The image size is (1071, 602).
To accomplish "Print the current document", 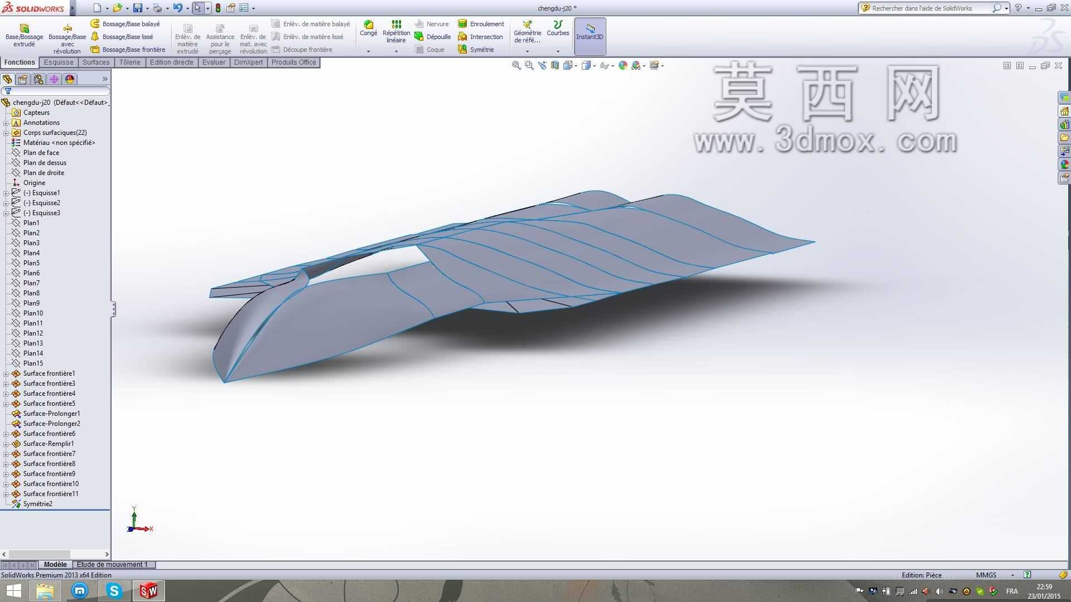I will 157,8.
